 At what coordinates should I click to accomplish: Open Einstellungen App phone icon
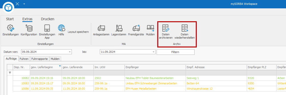[x=47, y=28]
